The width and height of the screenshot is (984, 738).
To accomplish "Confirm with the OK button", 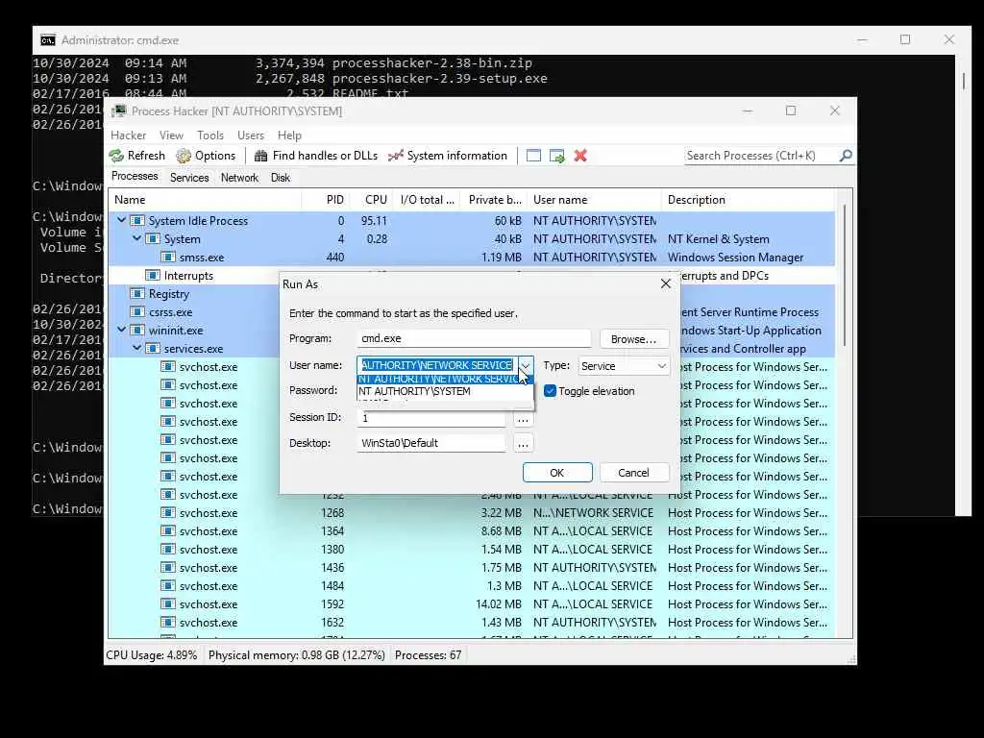I will pos(557,473).
